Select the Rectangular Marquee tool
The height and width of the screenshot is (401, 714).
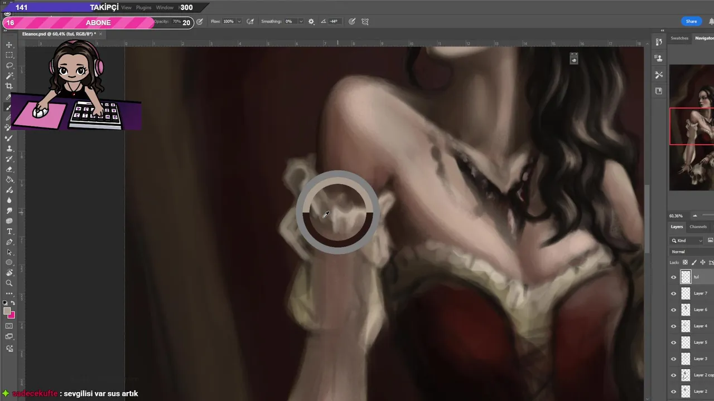point(9,55)
